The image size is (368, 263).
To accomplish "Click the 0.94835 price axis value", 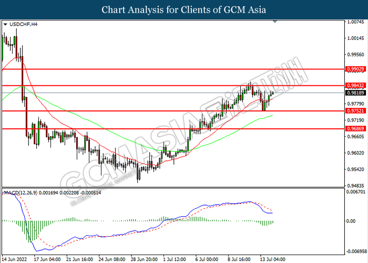I will (x=356, y=186).
